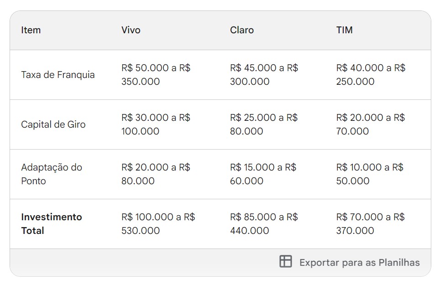
Task: Select the TIM column header
Action: point(344,30)
